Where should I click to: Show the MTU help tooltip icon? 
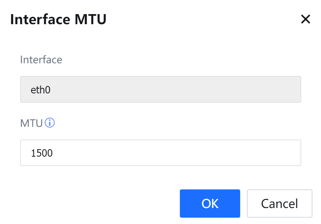coord(50,123)
